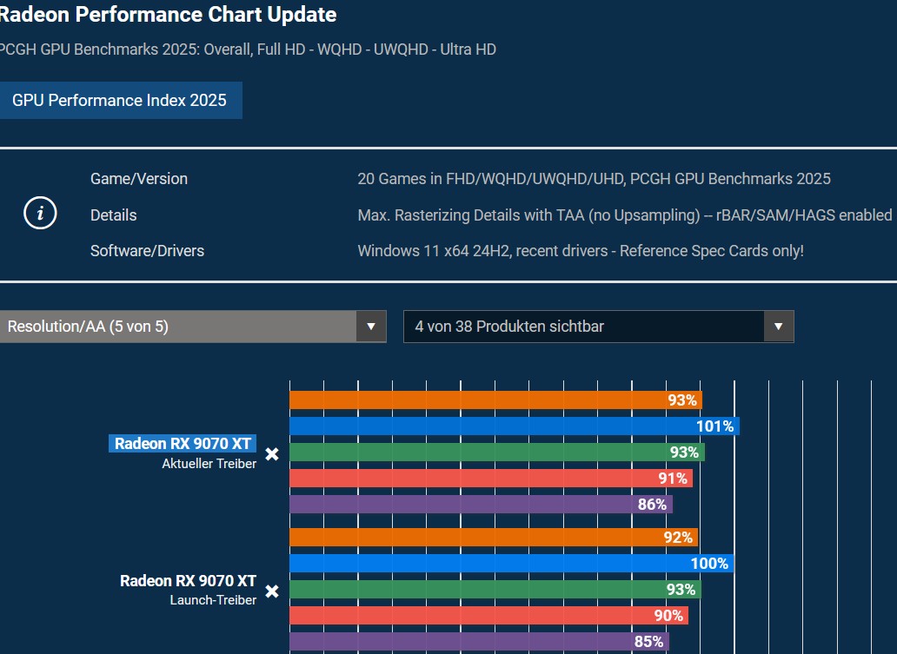Click the blue 100% bar
This screenshot has width=897, height=654.
[x=511, y=563]
